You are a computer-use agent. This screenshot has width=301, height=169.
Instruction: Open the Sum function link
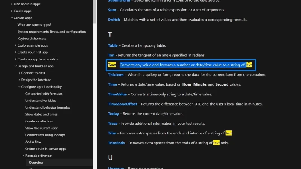[112, 10]
